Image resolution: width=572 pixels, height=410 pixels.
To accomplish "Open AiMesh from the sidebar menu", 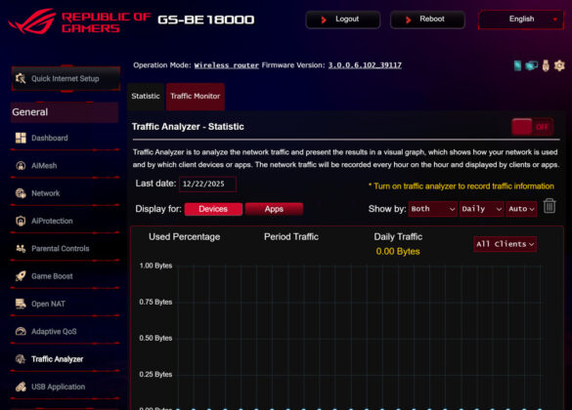I will point(65,166).
